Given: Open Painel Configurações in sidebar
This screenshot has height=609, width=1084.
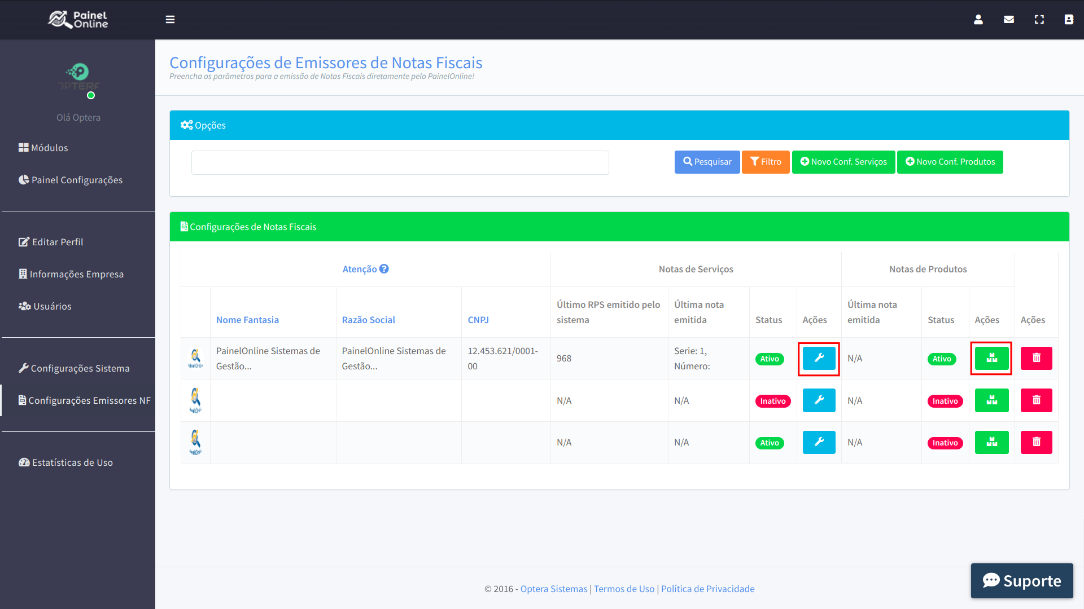Looking at the screenshot, I should tap(71, 180).
